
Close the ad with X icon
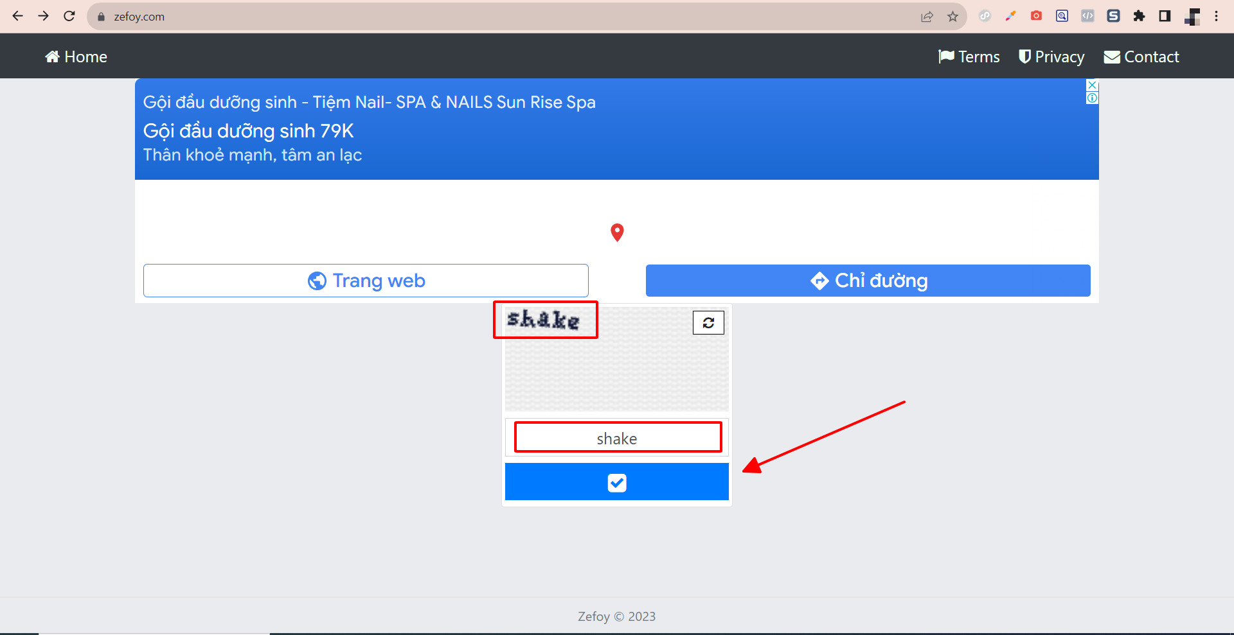tap(1092, 85)
